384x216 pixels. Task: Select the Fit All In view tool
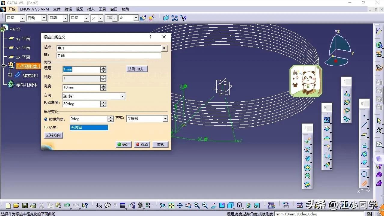coord(171,205)
